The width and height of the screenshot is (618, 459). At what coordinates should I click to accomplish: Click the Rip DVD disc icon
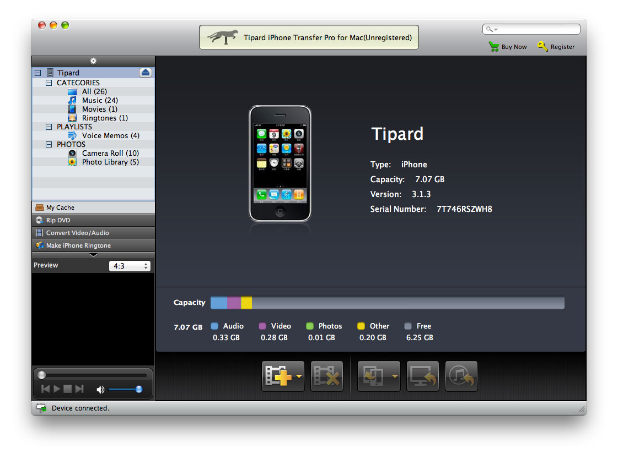(39, 220)
